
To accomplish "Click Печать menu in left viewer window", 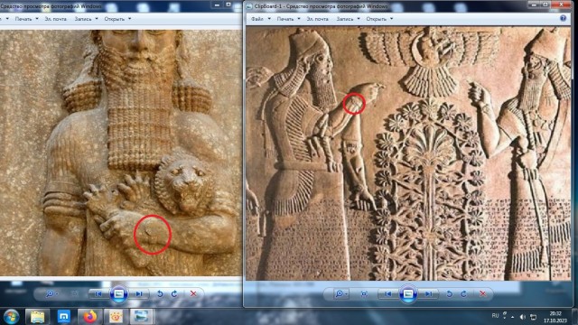I will (x=23, y=19).
